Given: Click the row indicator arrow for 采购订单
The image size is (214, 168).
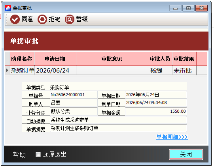Looking at the screenshot, I should point(8,71).
